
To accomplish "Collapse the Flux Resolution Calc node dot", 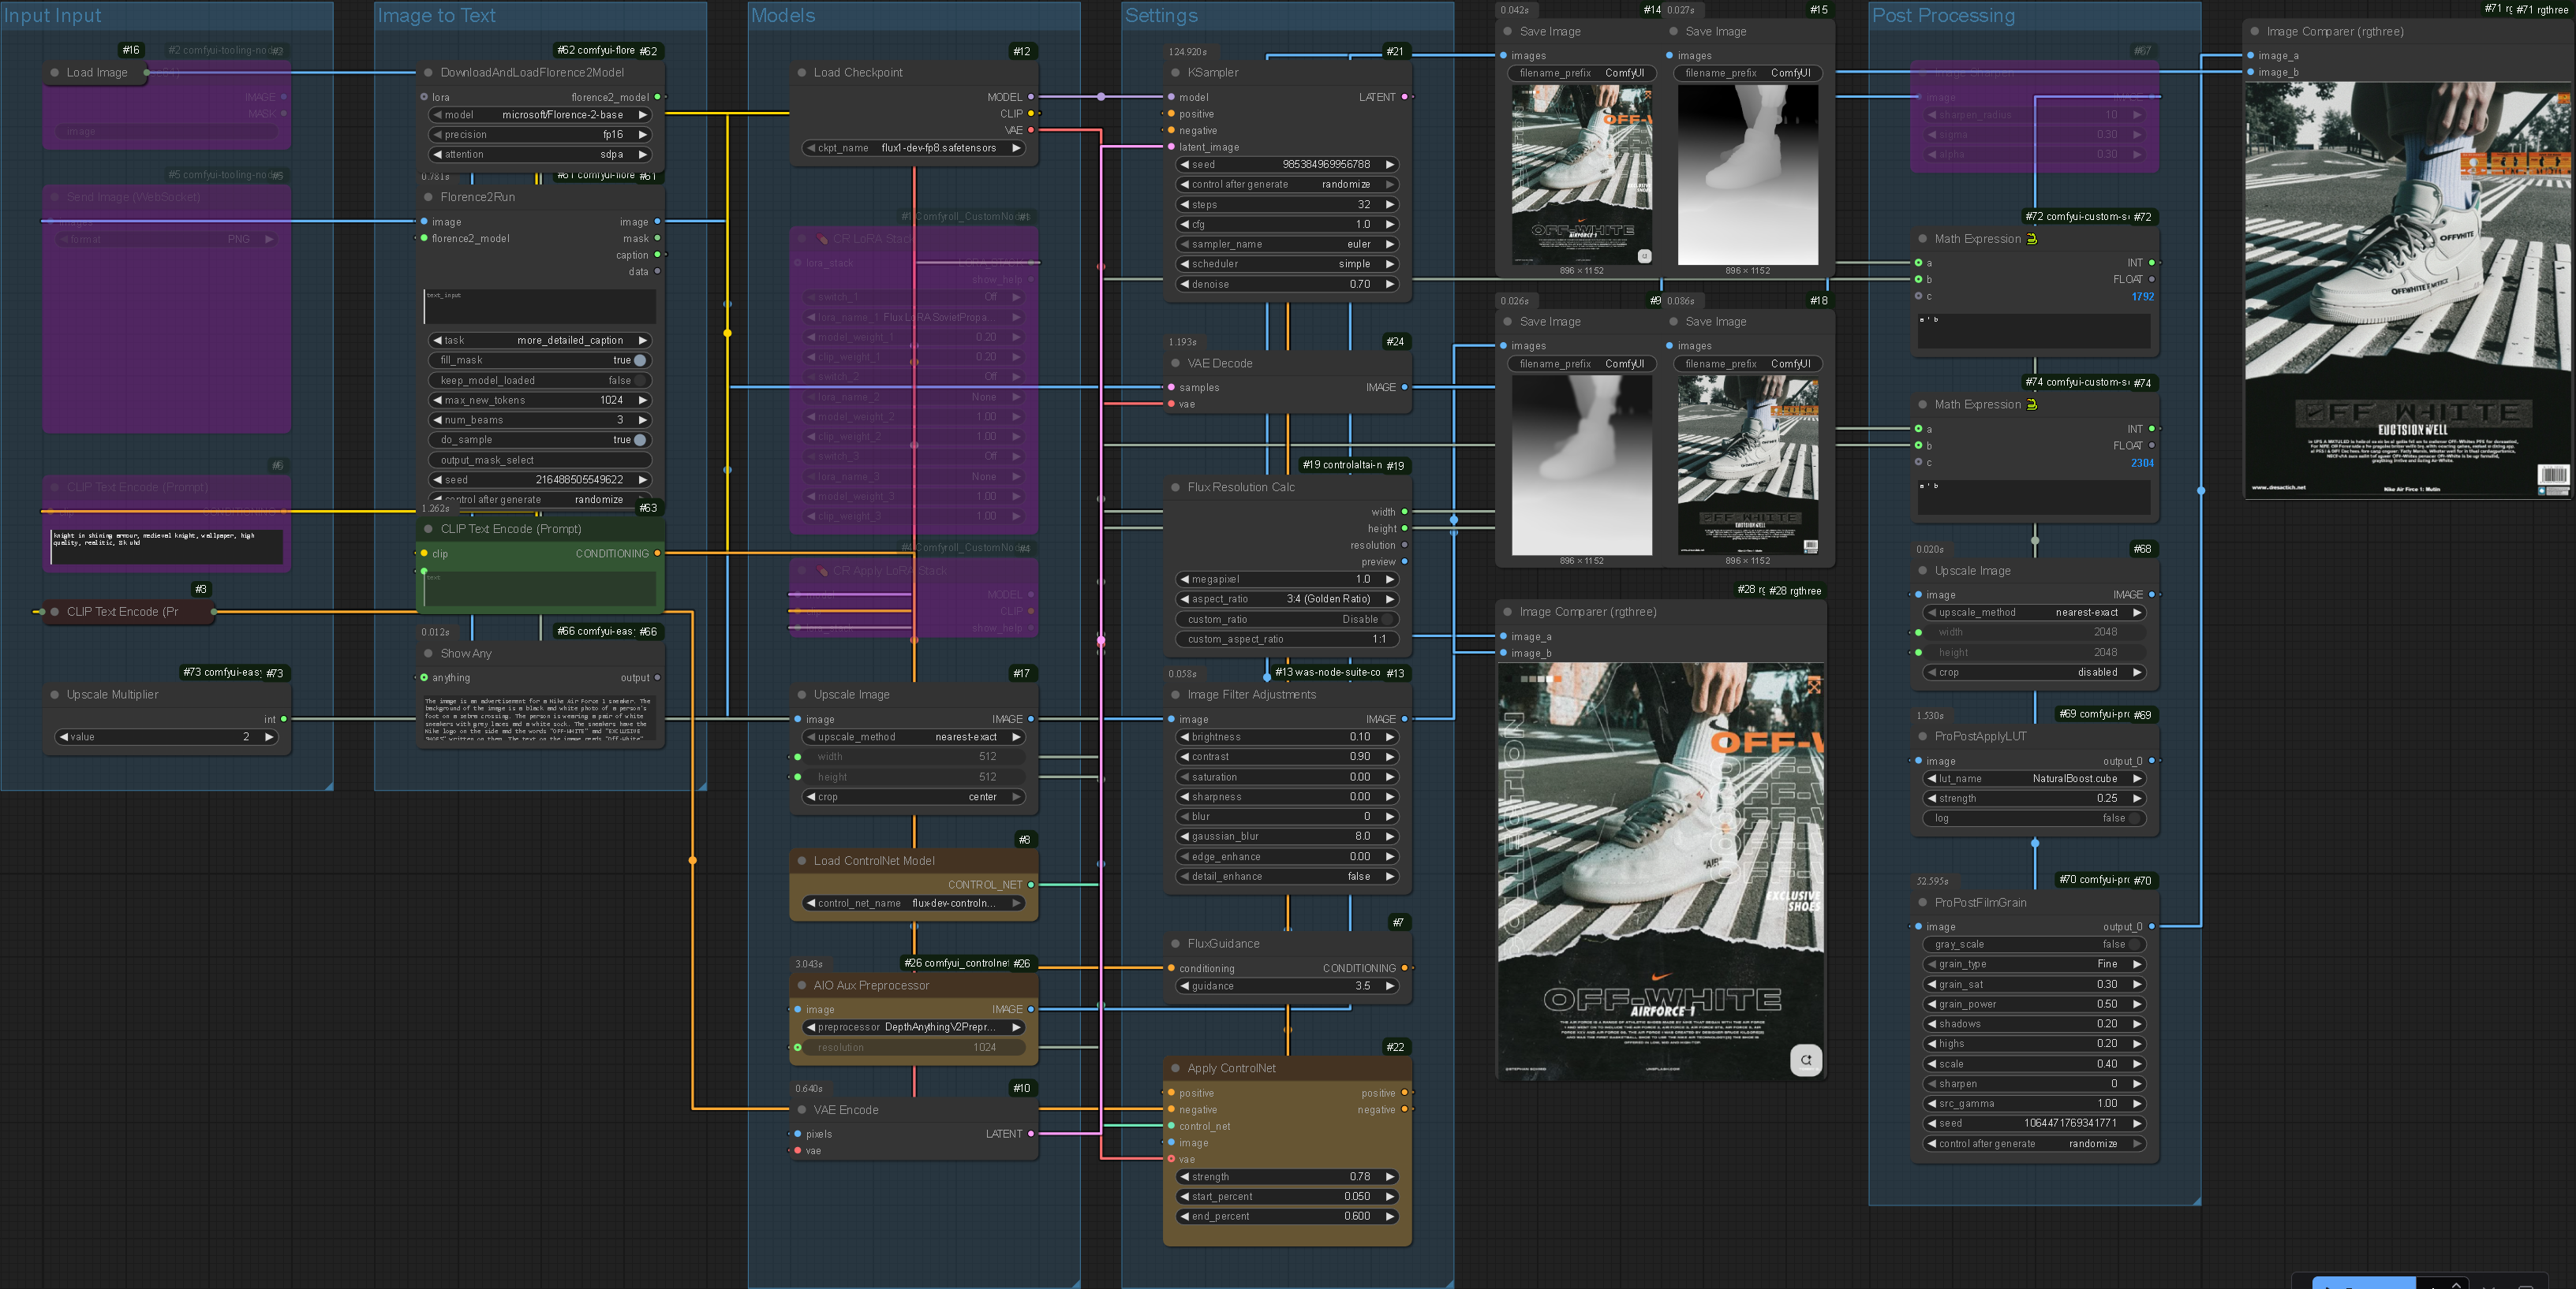I will point(1175,488).
